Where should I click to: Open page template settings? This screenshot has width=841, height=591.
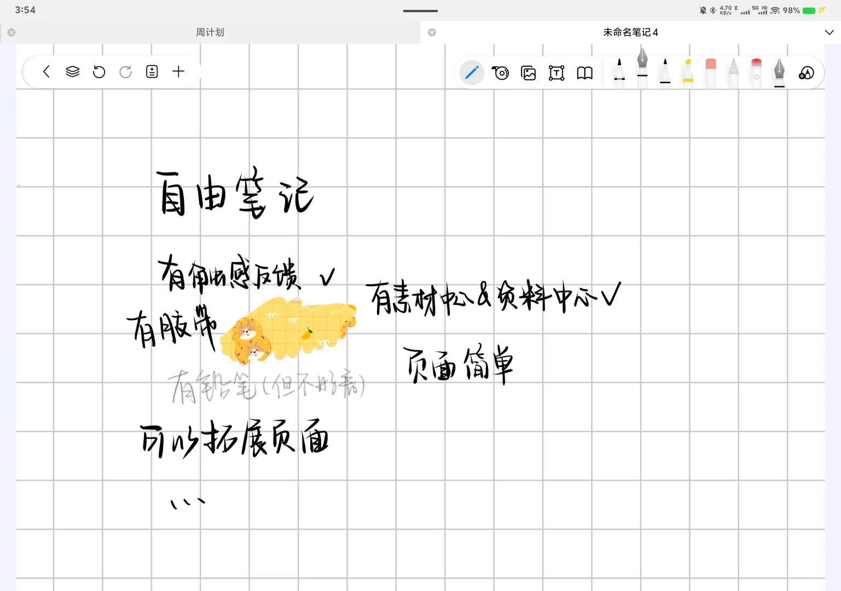coord(152,72)
